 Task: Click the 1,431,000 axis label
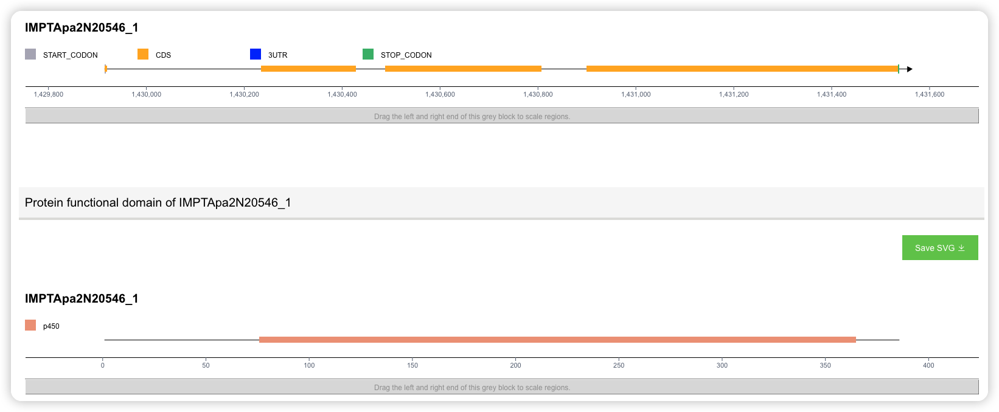pyautogui.click(x=636, y=94)
